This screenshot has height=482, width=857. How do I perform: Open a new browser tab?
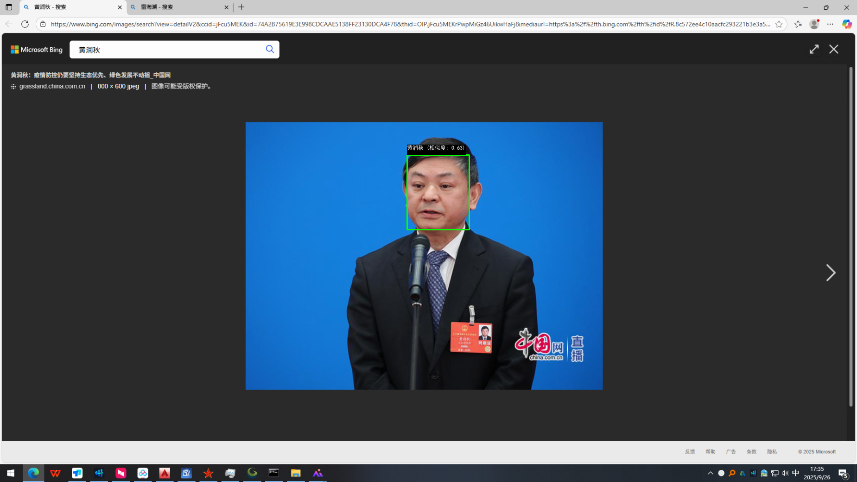(241, 7)
